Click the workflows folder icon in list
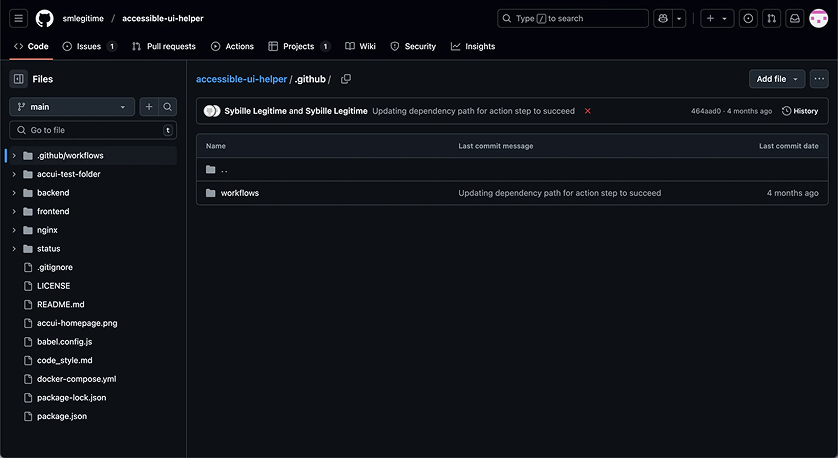The image size is (838, 458). pos(211,193)
